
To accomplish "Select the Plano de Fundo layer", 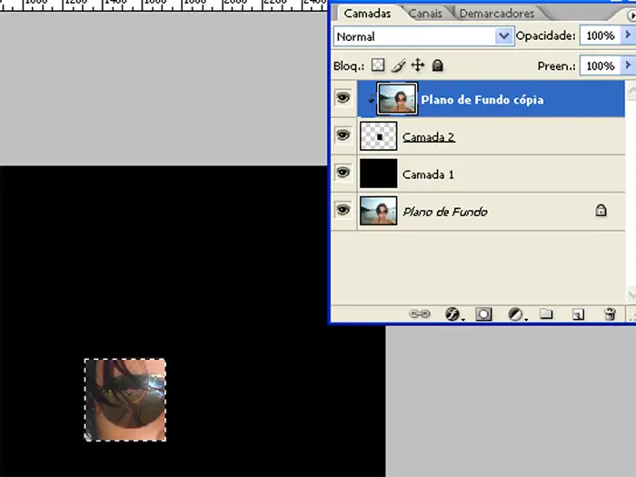I will coord(445,211).
